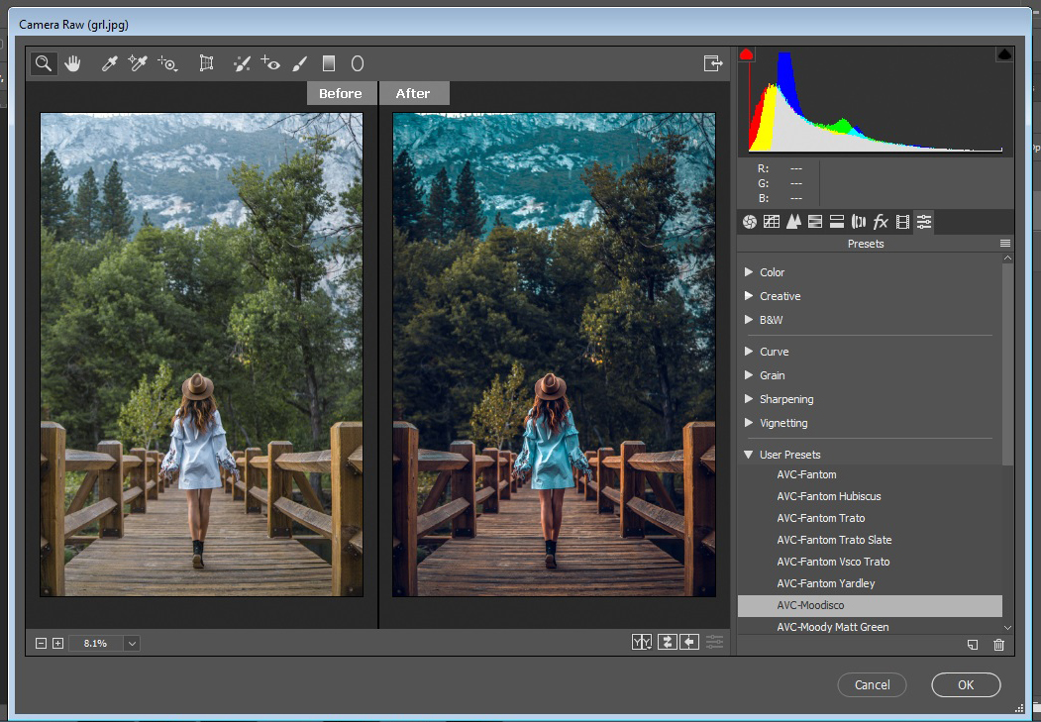1041x722 pixels.
Task: Open the Lens Corrections panel tab
Action: tap(859, 222)
